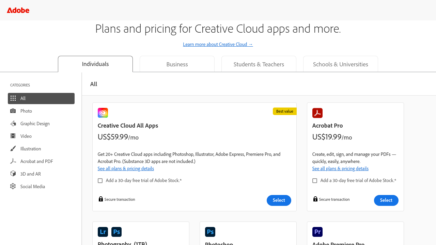Select the Illustration brush icon
Viewport: 436px width, 245px height.
[x=13, y=149]
